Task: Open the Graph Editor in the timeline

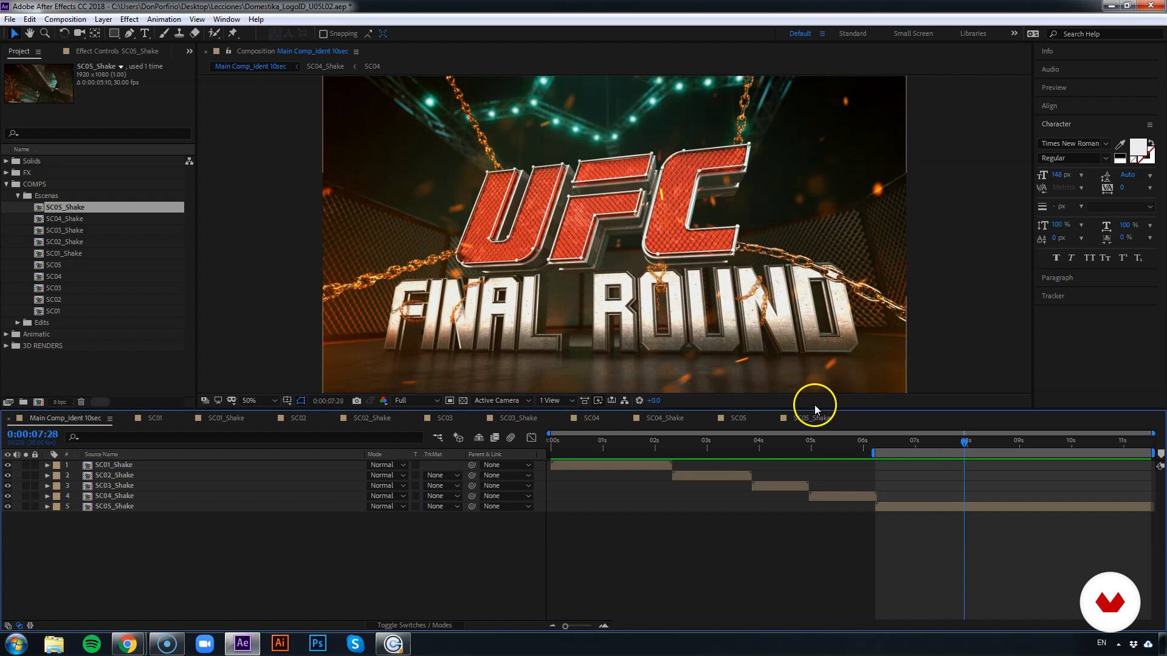Action: (532, 437)
